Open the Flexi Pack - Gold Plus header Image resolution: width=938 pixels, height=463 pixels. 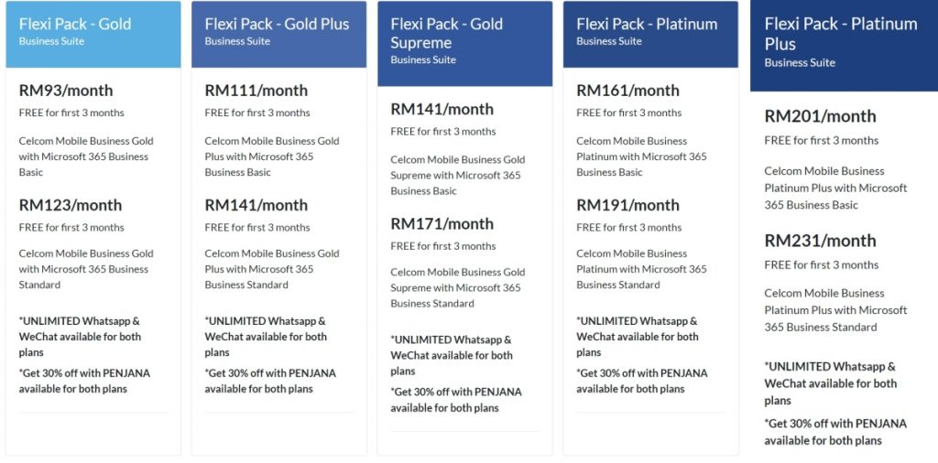(x=277, y=25)
